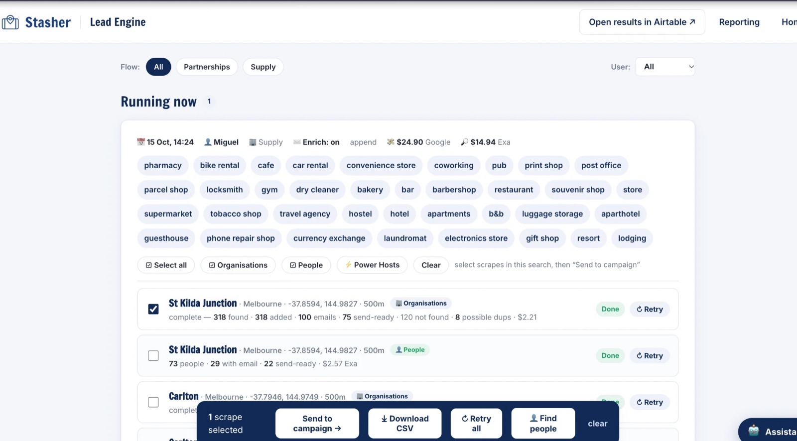Click the Done status on Organisations row

click(x=610, y=309)
